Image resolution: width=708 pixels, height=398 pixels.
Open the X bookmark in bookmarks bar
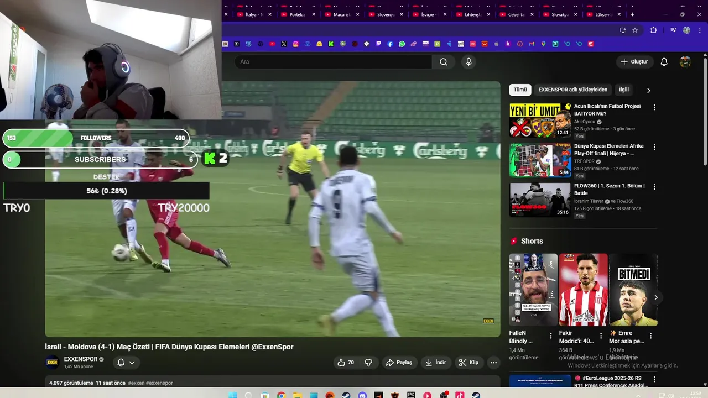tap(284, 44)
